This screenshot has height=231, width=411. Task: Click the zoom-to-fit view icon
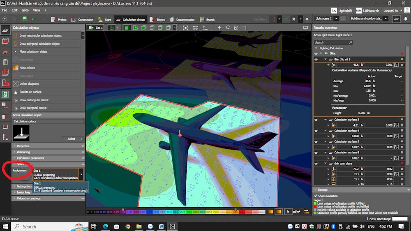pyautogui.click(x=186, y=28)
